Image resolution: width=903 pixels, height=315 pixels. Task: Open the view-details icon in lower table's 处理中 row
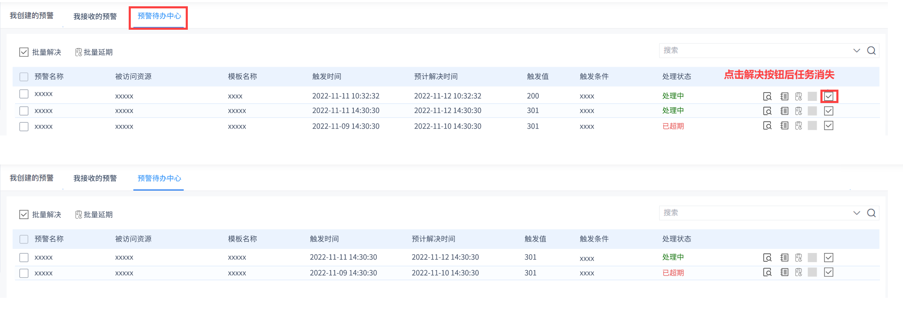coord(767,258)
